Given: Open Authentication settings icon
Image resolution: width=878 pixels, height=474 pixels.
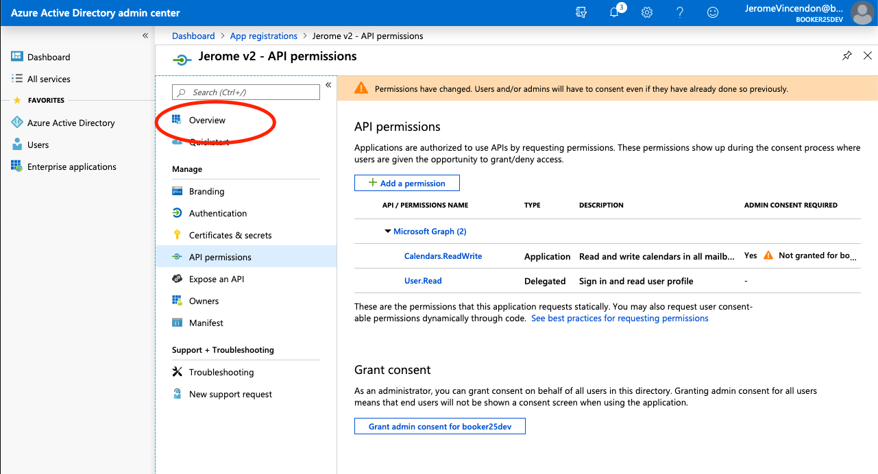Looking at the screenshot, I should (x=178, y=213).
